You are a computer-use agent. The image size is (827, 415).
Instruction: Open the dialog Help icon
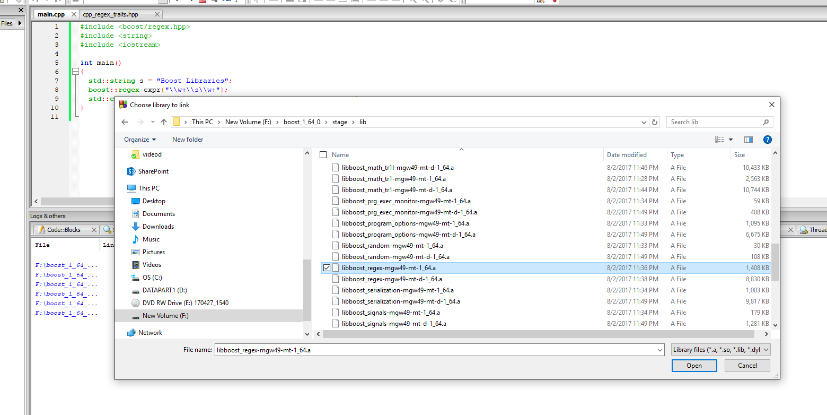tap(767, 140)
